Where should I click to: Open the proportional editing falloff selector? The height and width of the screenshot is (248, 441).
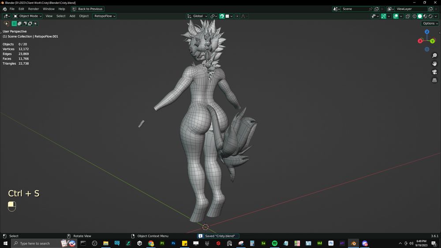244,16
